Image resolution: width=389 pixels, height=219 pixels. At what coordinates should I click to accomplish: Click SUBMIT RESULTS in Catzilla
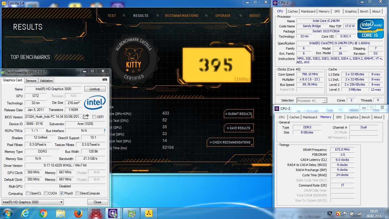point(239,114)
